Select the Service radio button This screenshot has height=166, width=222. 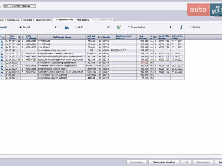click(x=191, y=27)
